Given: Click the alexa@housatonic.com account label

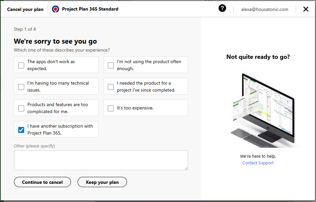Looking at the screenshot, I should pyautogui.click(x=265, y=9).
